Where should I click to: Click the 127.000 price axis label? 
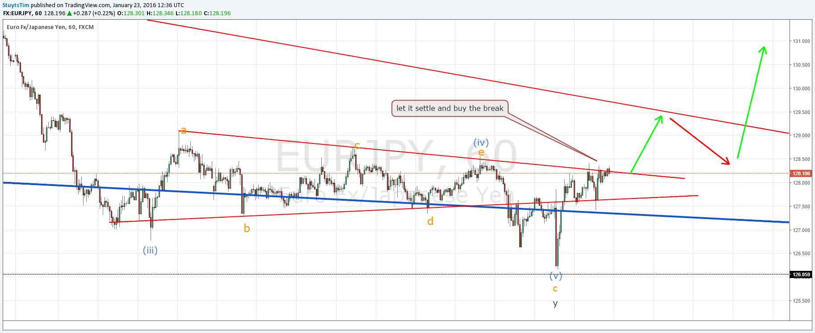[801, 230]
